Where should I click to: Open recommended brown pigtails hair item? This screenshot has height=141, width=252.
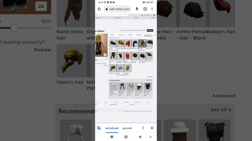[122, 87]
